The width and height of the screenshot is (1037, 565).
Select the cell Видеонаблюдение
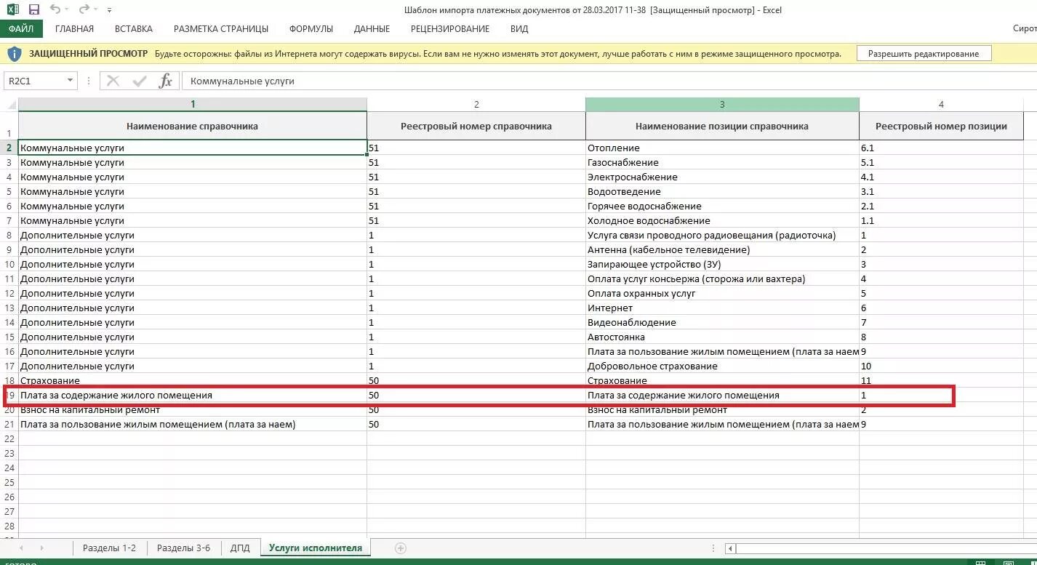click(722, 322)
